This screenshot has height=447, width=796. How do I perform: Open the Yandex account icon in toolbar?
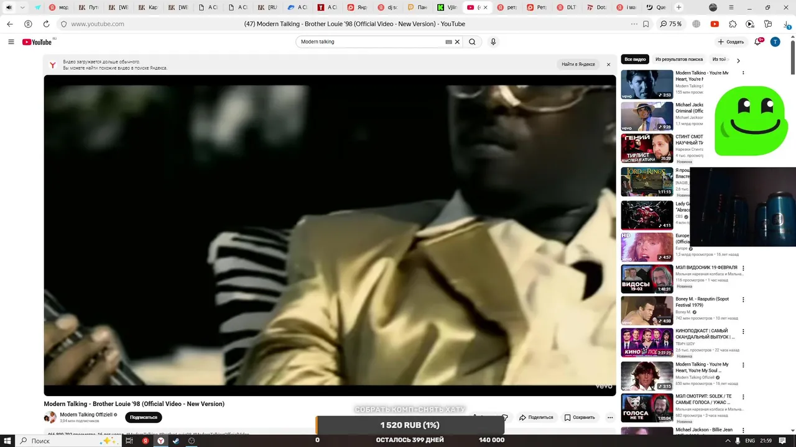28,24
